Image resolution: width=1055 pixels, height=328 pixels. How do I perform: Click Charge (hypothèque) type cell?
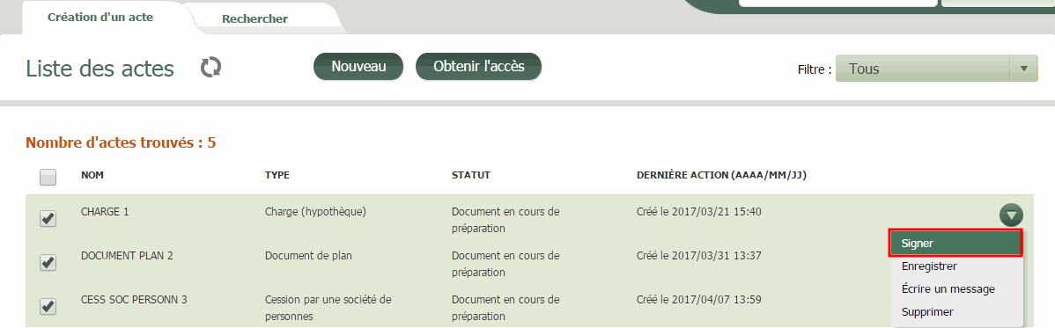pyautogui.click(x=315, y=212)
